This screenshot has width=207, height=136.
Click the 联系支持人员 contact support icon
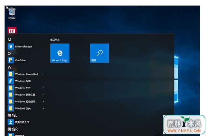pos(10,122)
